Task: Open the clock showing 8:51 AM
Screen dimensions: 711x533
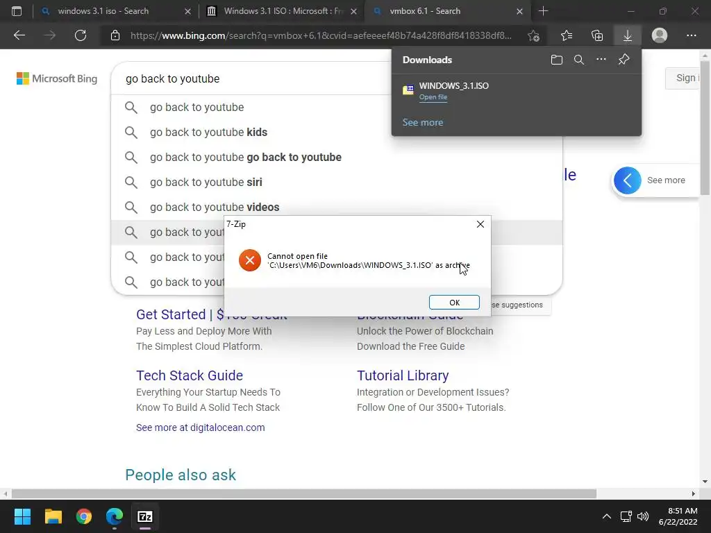Action: coord(678,516)
